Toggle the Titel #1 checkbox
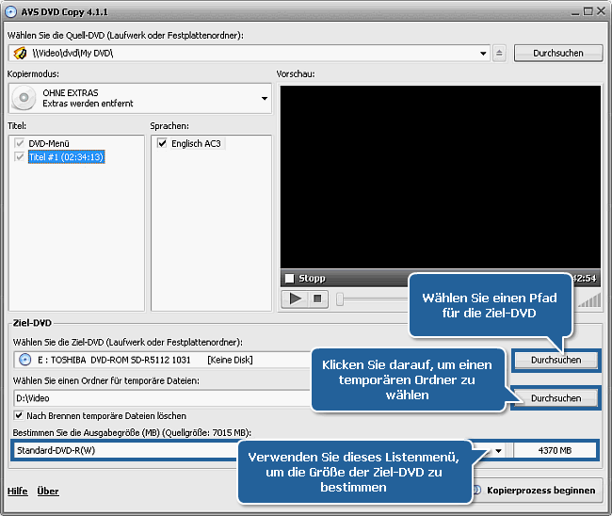The image size is (612, 516). coord(19,157)
